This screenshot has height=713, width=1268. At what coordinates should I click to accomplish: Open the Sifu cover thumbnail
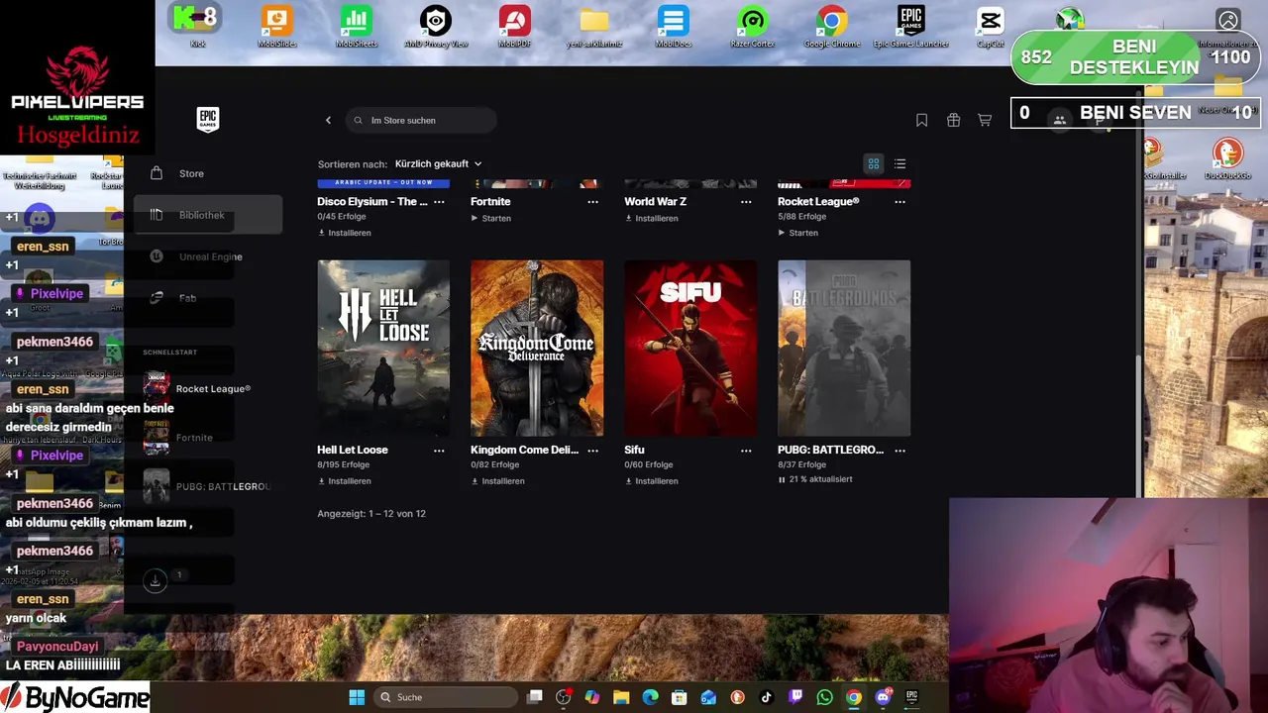690,348
